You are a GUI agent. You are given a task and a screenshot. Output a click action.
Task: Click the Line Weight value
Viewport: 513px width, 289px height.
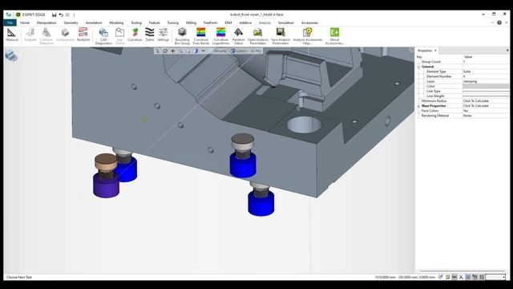[486, 96]
